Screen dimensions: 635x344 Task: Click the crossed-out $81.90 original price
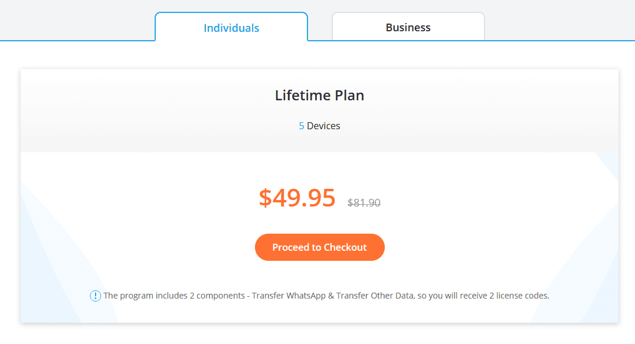pos(364,203)
